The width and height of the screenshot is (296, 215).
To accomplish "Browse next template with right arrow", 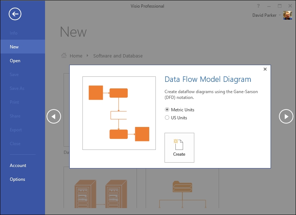I will [x=286, y=116].
